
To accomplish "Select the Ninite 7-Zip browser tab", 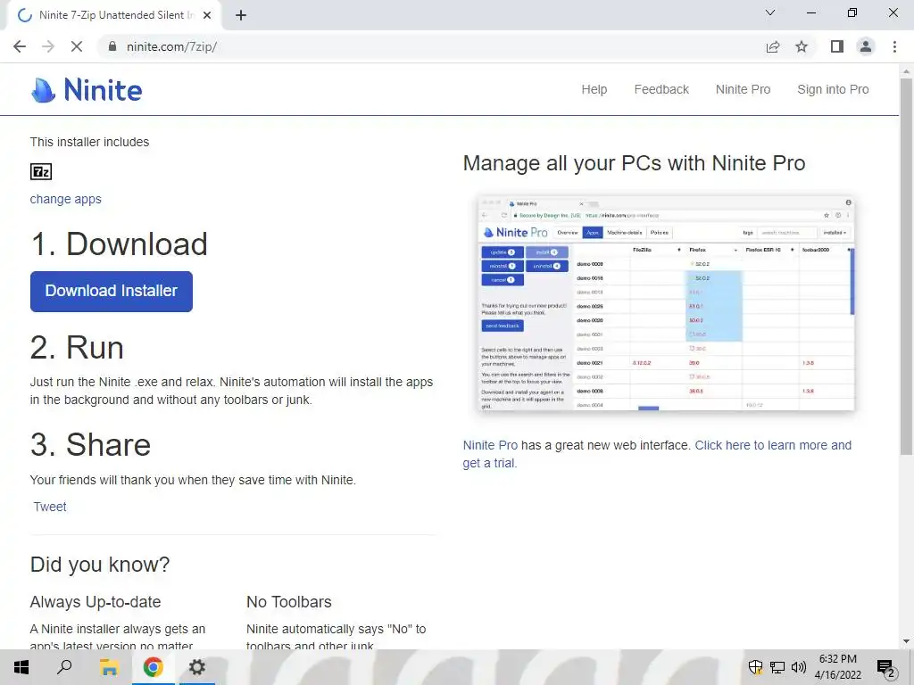I will [114, 15].
